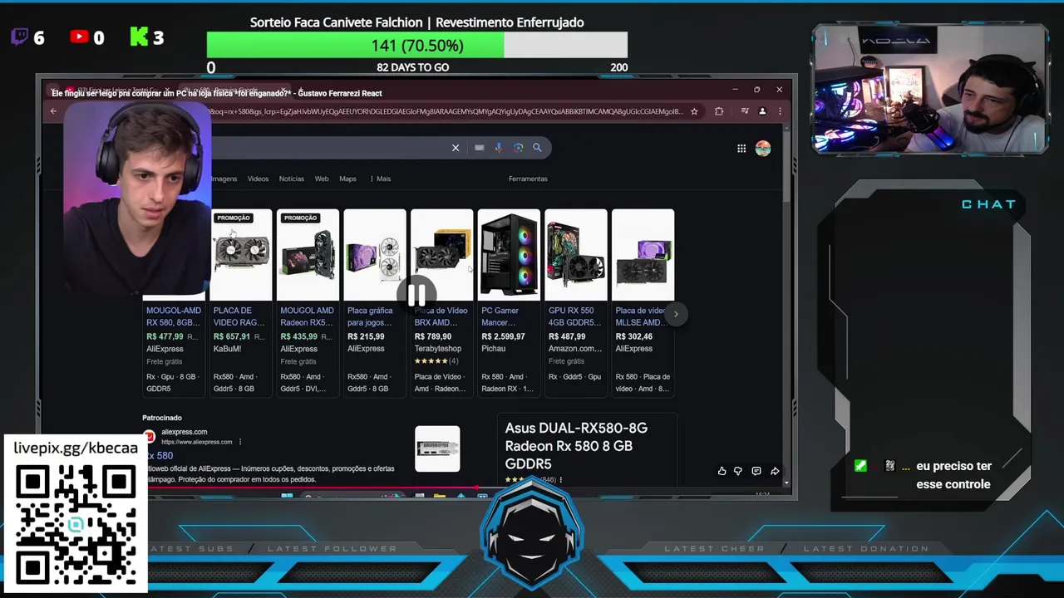
Task: Open the Asus DUAL-RX580-8G knowledge panel title
Action: pos(576,445)
